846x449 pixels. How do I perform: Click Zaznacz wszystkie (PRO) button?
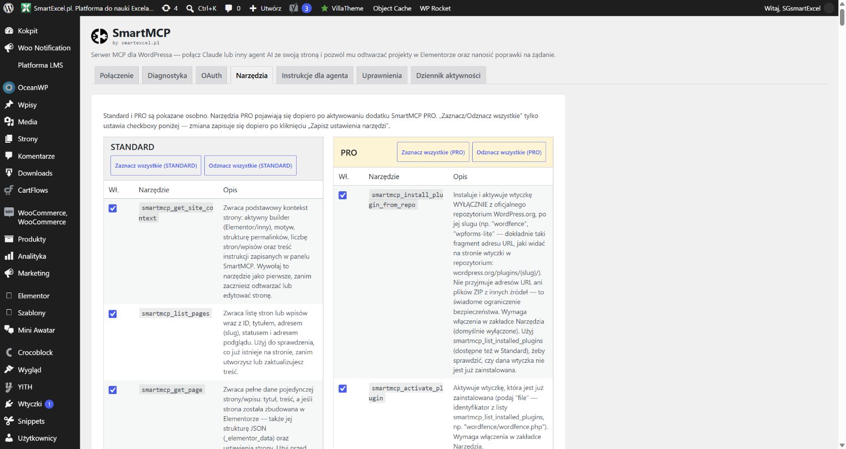(x=433, y=152)
